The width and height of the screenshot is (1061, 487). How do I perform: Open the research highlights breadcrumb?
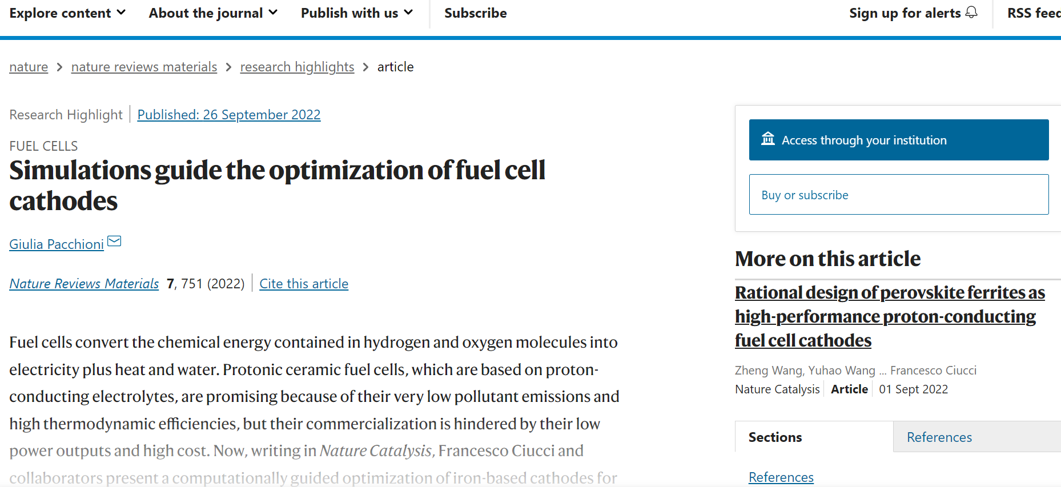click(297, 67)
